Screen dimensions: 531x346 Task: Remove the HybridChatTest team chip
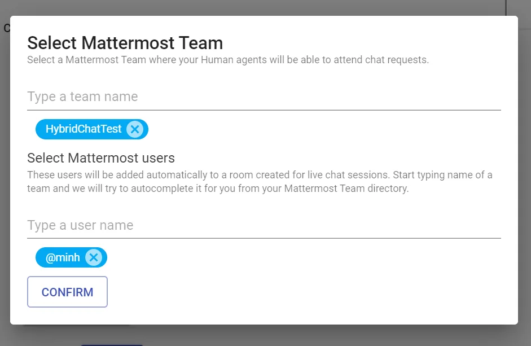[135, 129]
